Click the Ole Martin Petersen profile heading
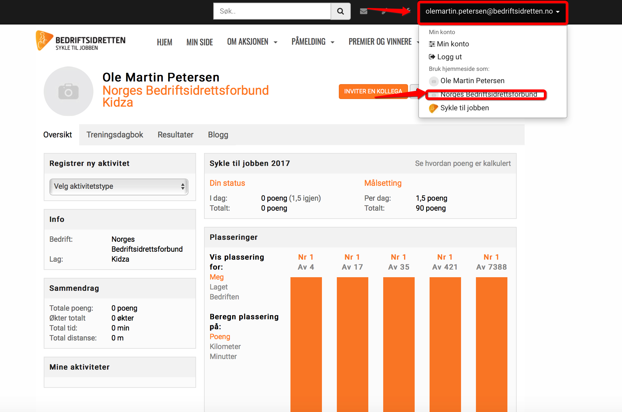622x412 pixels. point(161,77)
